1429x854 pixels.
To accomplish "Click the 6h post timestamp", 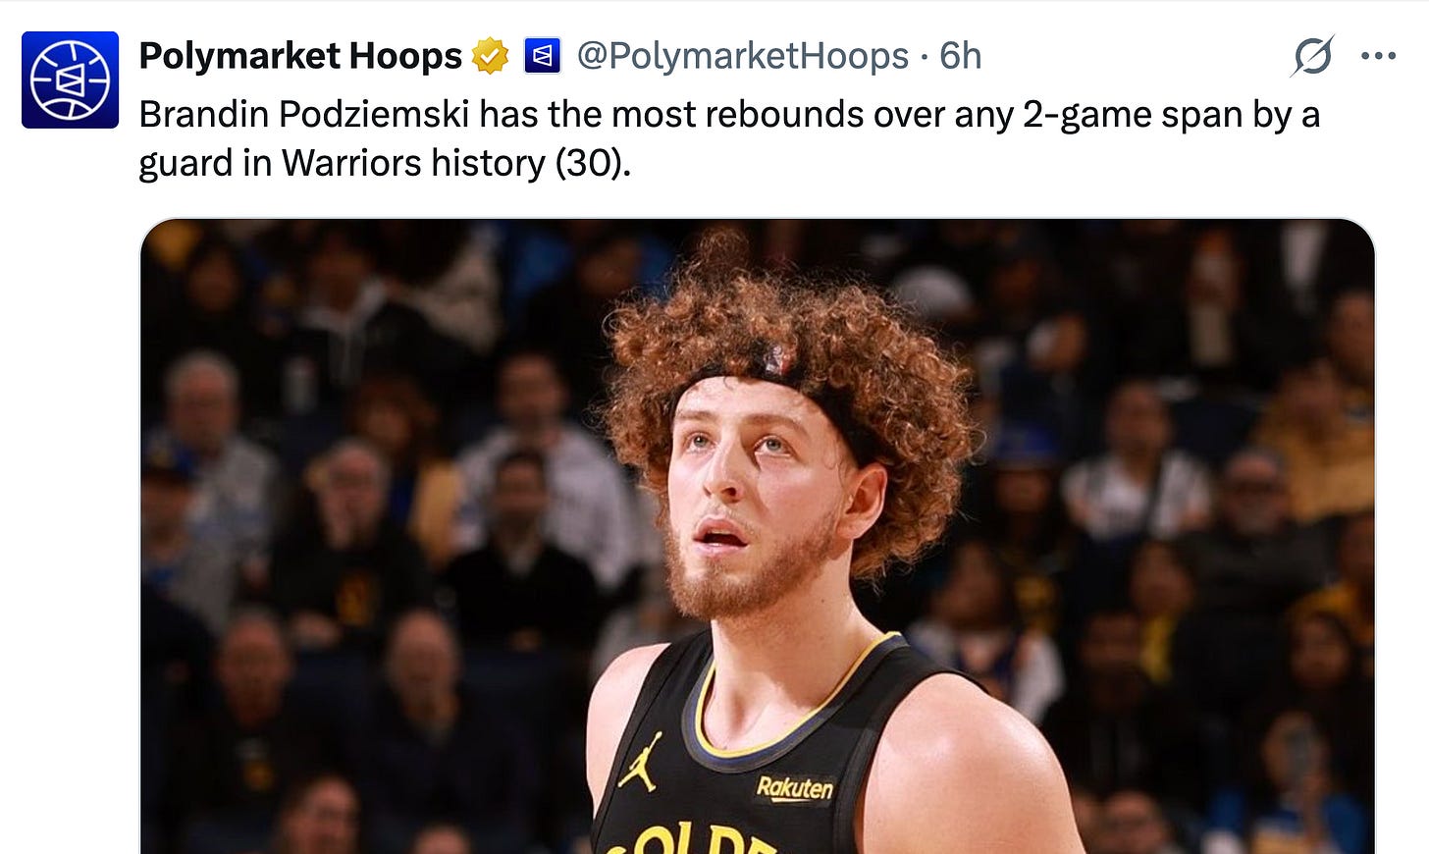I will tap(960, 56).
